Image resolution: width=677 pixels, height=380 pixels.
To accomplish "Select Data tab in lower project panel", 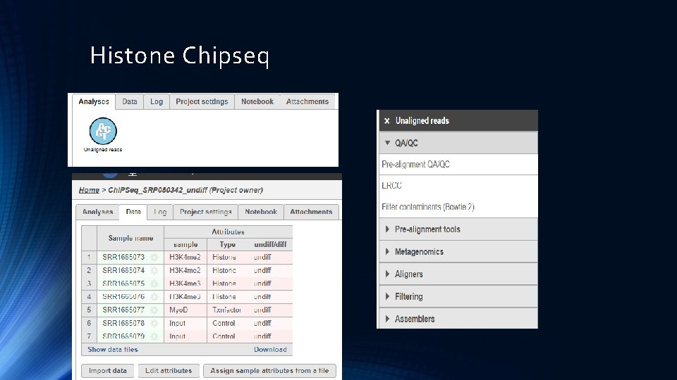I will point(133,212).
